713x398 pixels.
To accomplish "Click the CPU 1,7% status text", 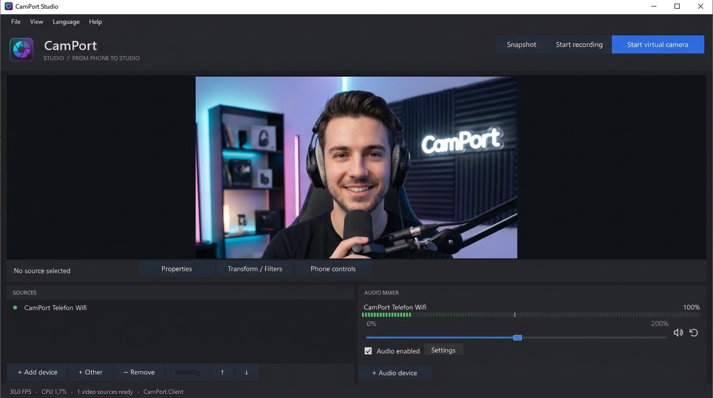I will pos(54,392).
